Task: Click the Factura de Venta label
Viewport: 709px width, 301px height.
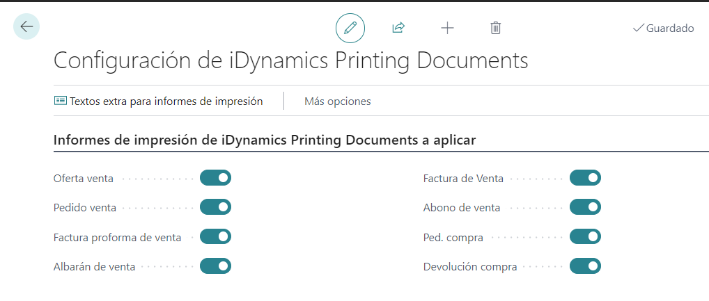Action: pyautogui.click(x=463, y=178)
